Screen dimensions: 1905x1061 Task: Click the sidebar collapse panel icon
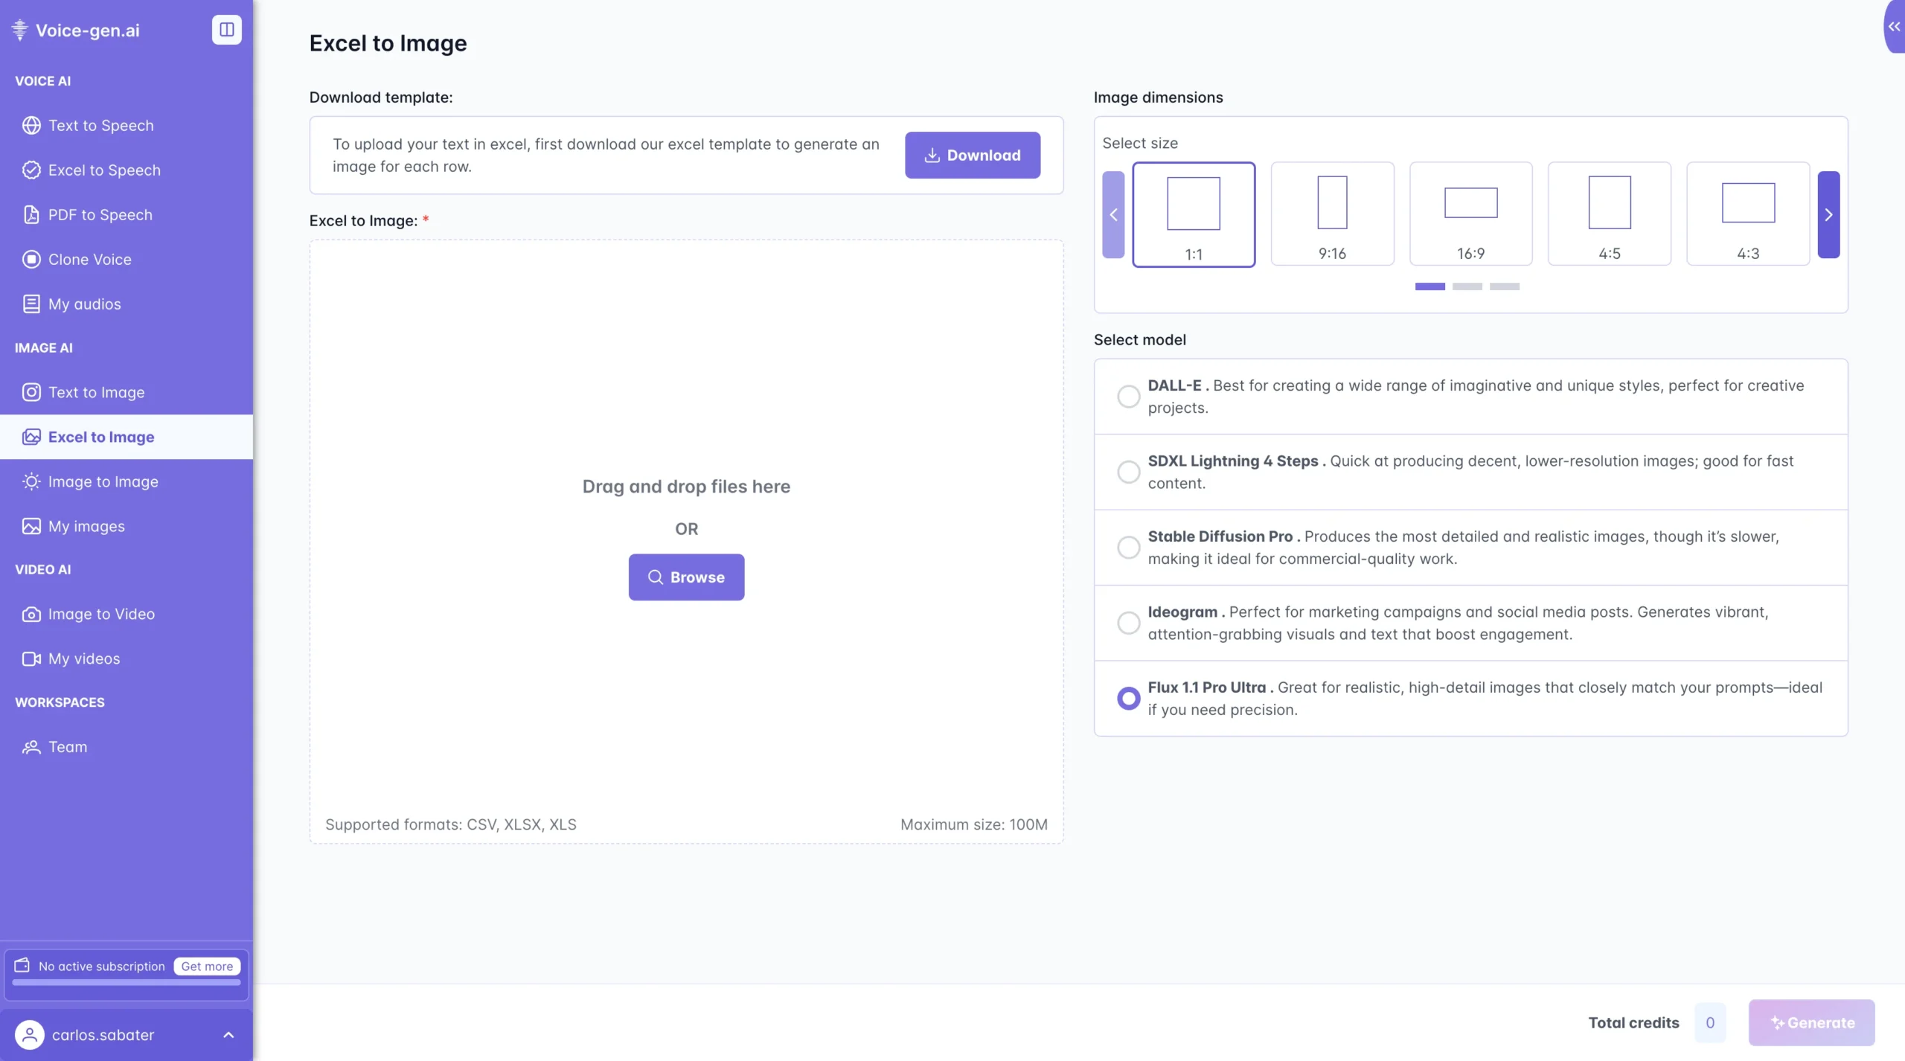coord(226,30)
